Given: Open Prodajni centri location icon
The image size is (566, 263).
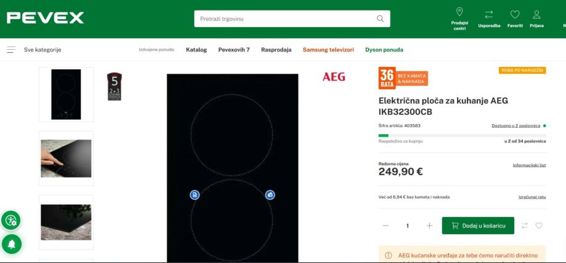Looking at the screenshot, I should [459, 12].
